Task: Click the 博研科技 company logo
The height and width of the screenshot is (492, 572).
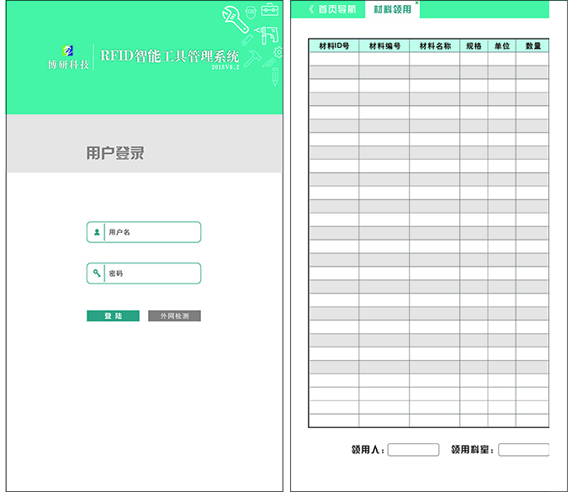Action: [x=68, y=56]
